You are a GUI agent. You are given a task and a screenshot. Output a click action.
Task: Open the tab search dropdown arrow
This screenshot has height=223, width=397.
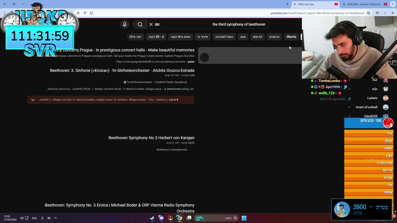click(x=393, y=4)
